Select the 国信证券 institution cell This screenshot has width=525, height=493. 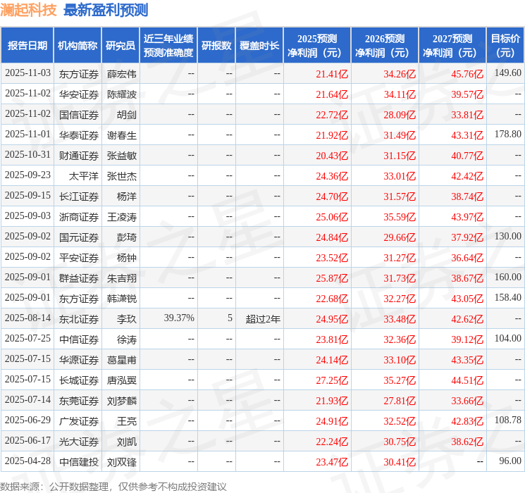click(79, 115)
